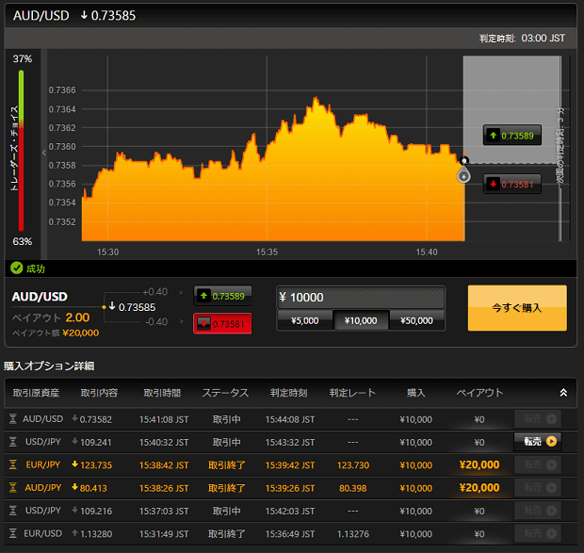
Task: Click the AUD/USD title in the chart header
Action: (x=41, y=16)
